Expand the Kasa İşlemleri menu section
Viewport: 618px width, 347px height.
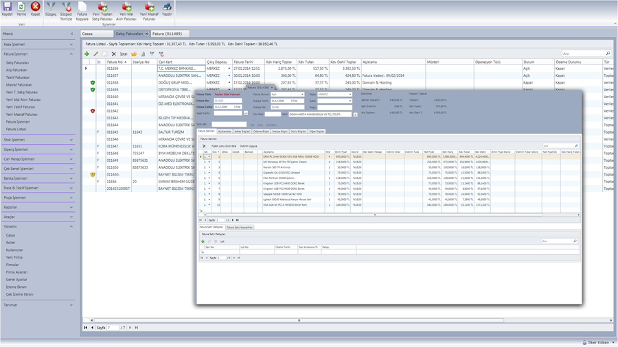38,45
